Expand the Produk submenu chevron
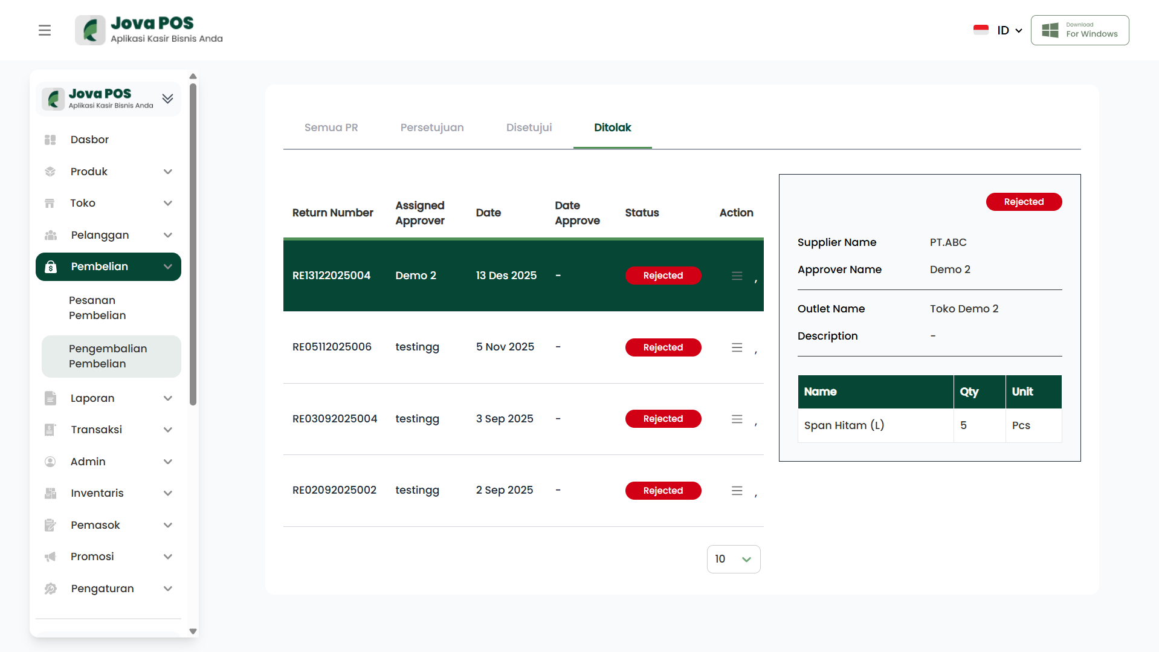 (x=168, y=172)
